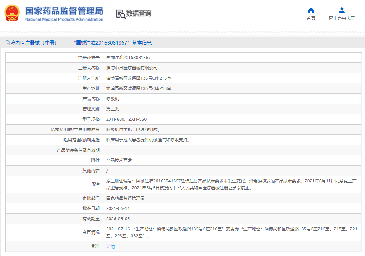The width and height of the screenshot is (365, 256).
Task: Click model specification ZXH-600、ZXH-550
Action: click(x=126, y=119)
